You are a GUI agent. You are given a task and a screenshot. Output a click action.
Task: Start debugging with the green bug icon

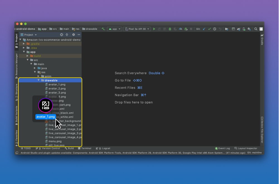coord(170,29)
